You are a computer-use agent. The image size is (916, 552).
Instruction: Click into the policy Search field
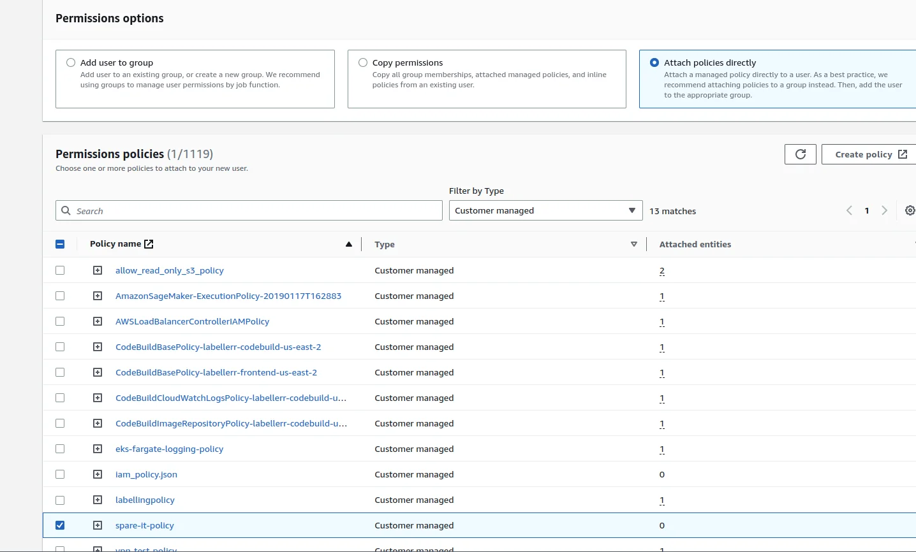pyautogui.click(x=249, y=211)
